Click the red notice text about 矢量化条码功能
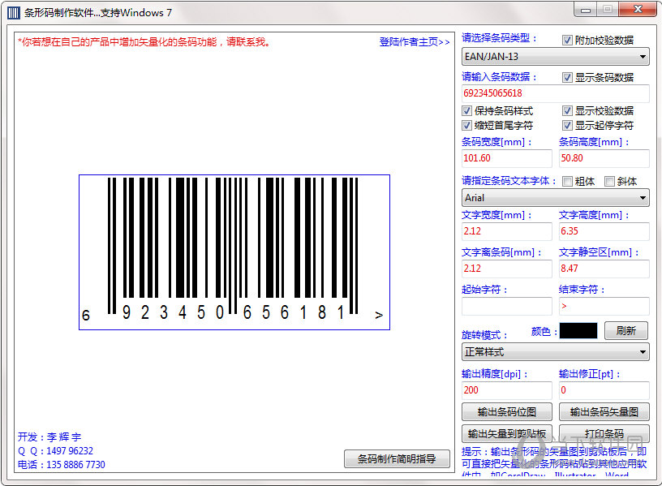Viewport: 662px width, 486px height. pyautogui.click(x=144, y=42)
